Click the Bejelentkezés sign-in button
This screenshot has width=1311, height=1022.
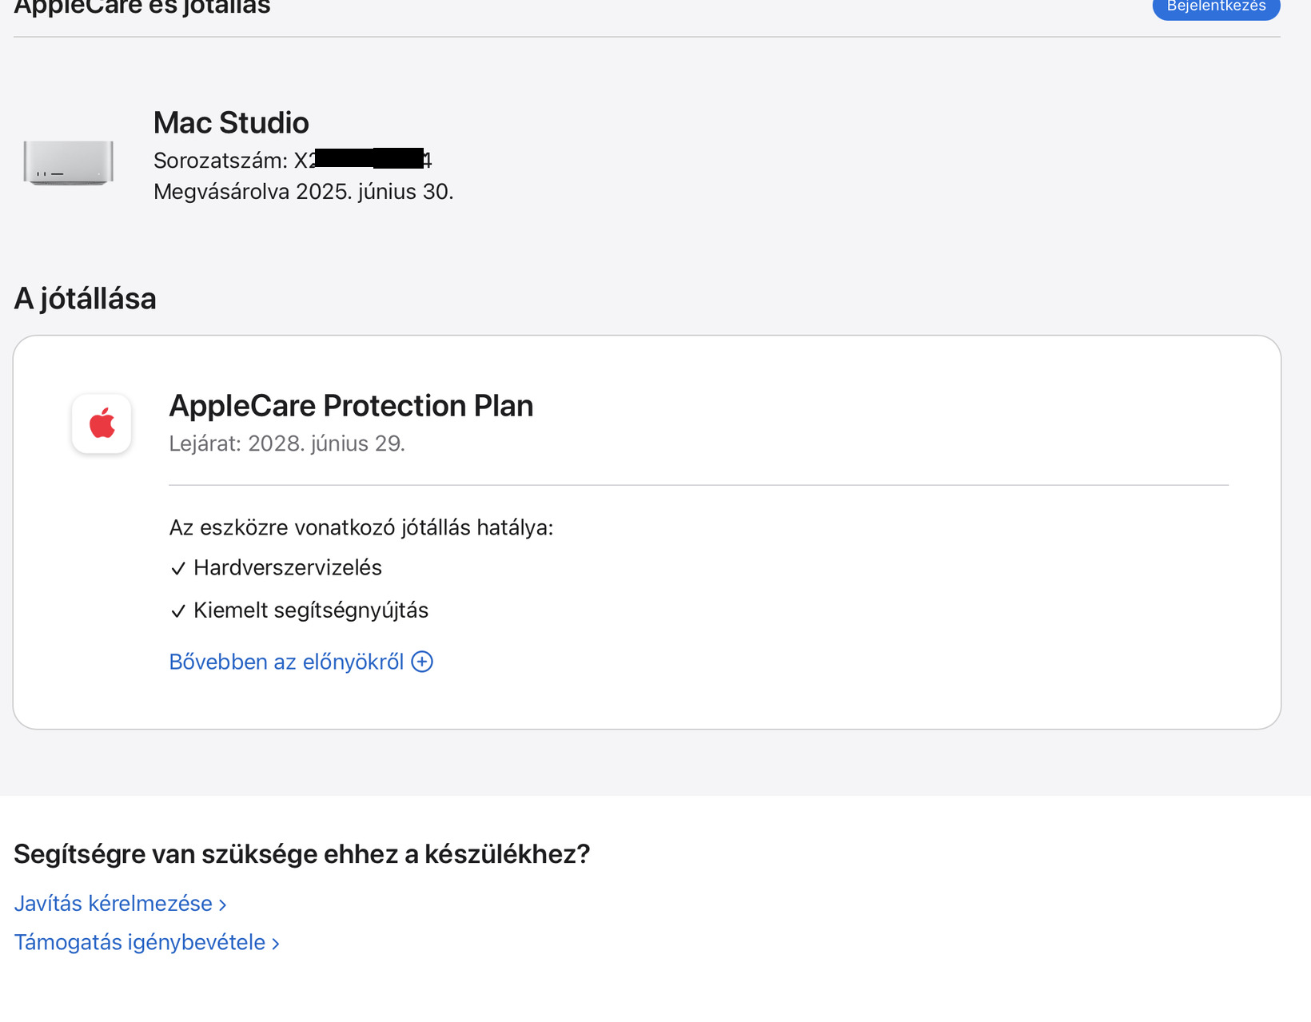(1215, 7)
